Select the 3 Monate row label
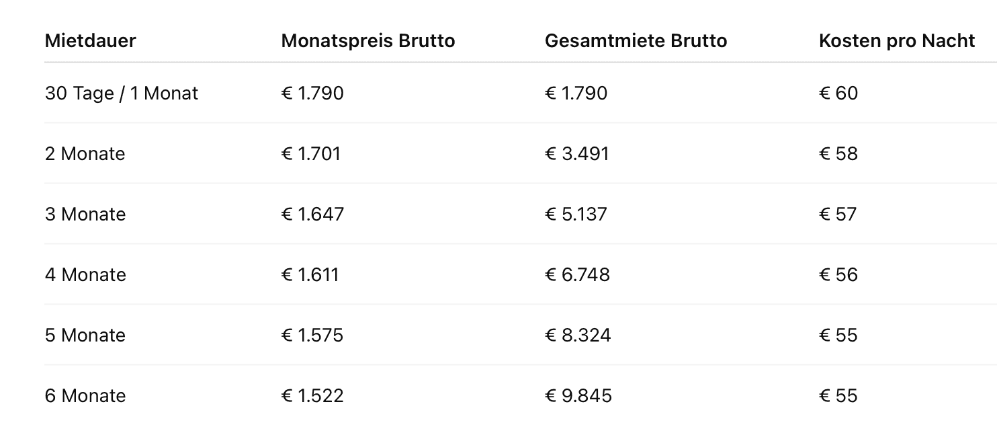The width and height of the screenshot is (997, 437). 85,214
